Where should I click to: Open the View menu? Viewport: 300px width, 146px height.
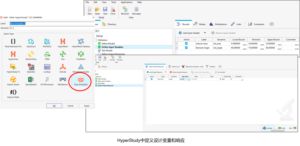[x=104, y=2]
